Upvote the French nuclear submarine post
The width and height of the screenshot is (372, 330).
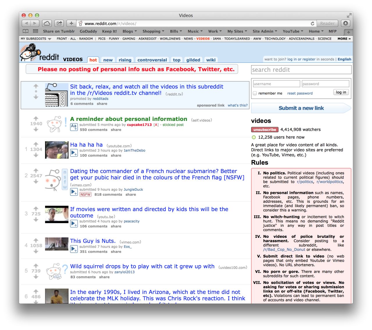36,170
